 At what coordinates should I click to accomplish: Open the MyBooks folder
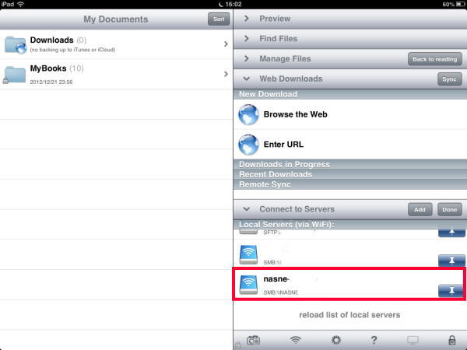click(x=116, y=74)
